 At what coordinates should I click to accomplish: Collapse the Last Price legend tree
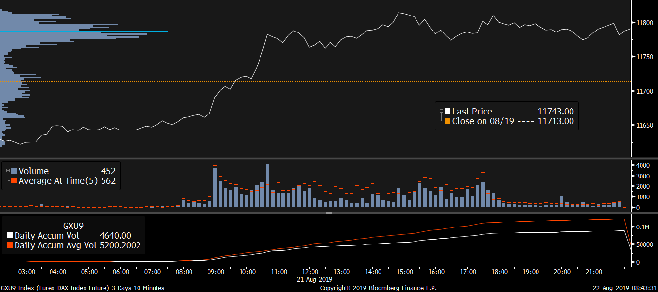[442, 112]
